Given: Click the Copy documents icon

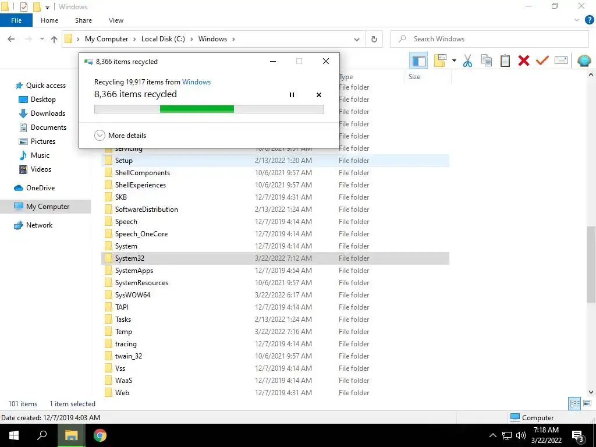Looking at the screenshot, I should [486, 61].
